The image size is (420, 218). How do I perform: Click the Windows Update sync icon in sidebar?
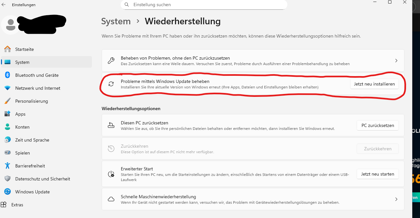7,192
